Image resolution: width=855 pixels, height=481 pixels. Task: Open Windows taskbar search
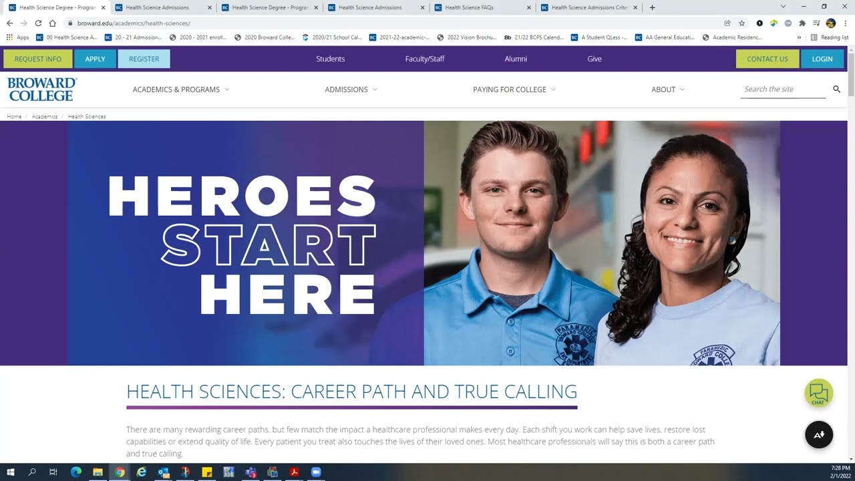[32, 472]
